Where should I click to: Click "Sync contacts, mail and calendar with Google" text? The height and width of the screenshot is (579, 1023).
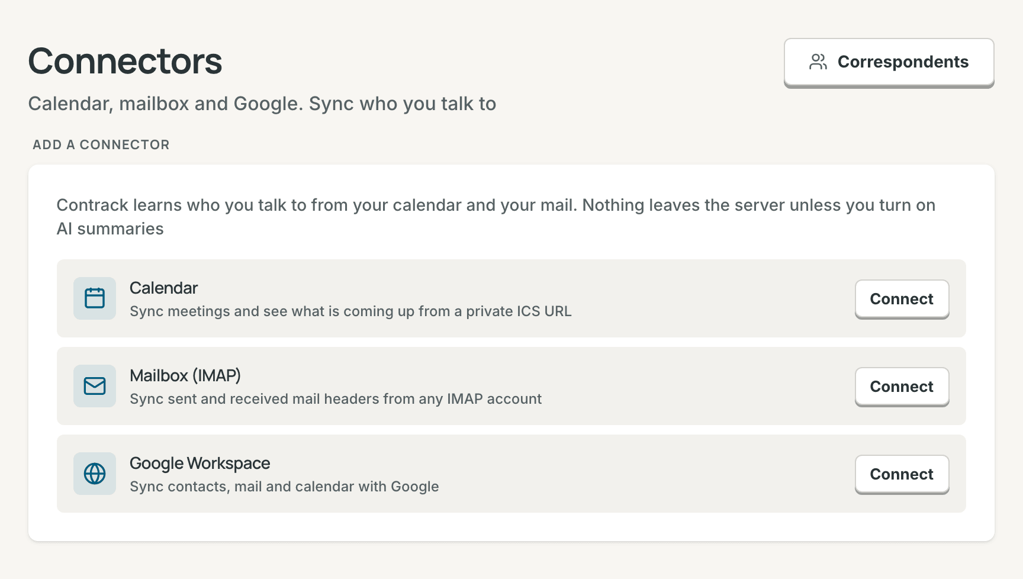pyautogui.click(x=284, y=487)
